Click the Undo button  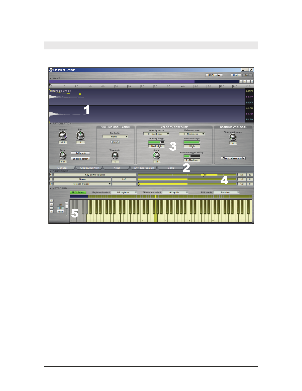[x=236, y=75]
